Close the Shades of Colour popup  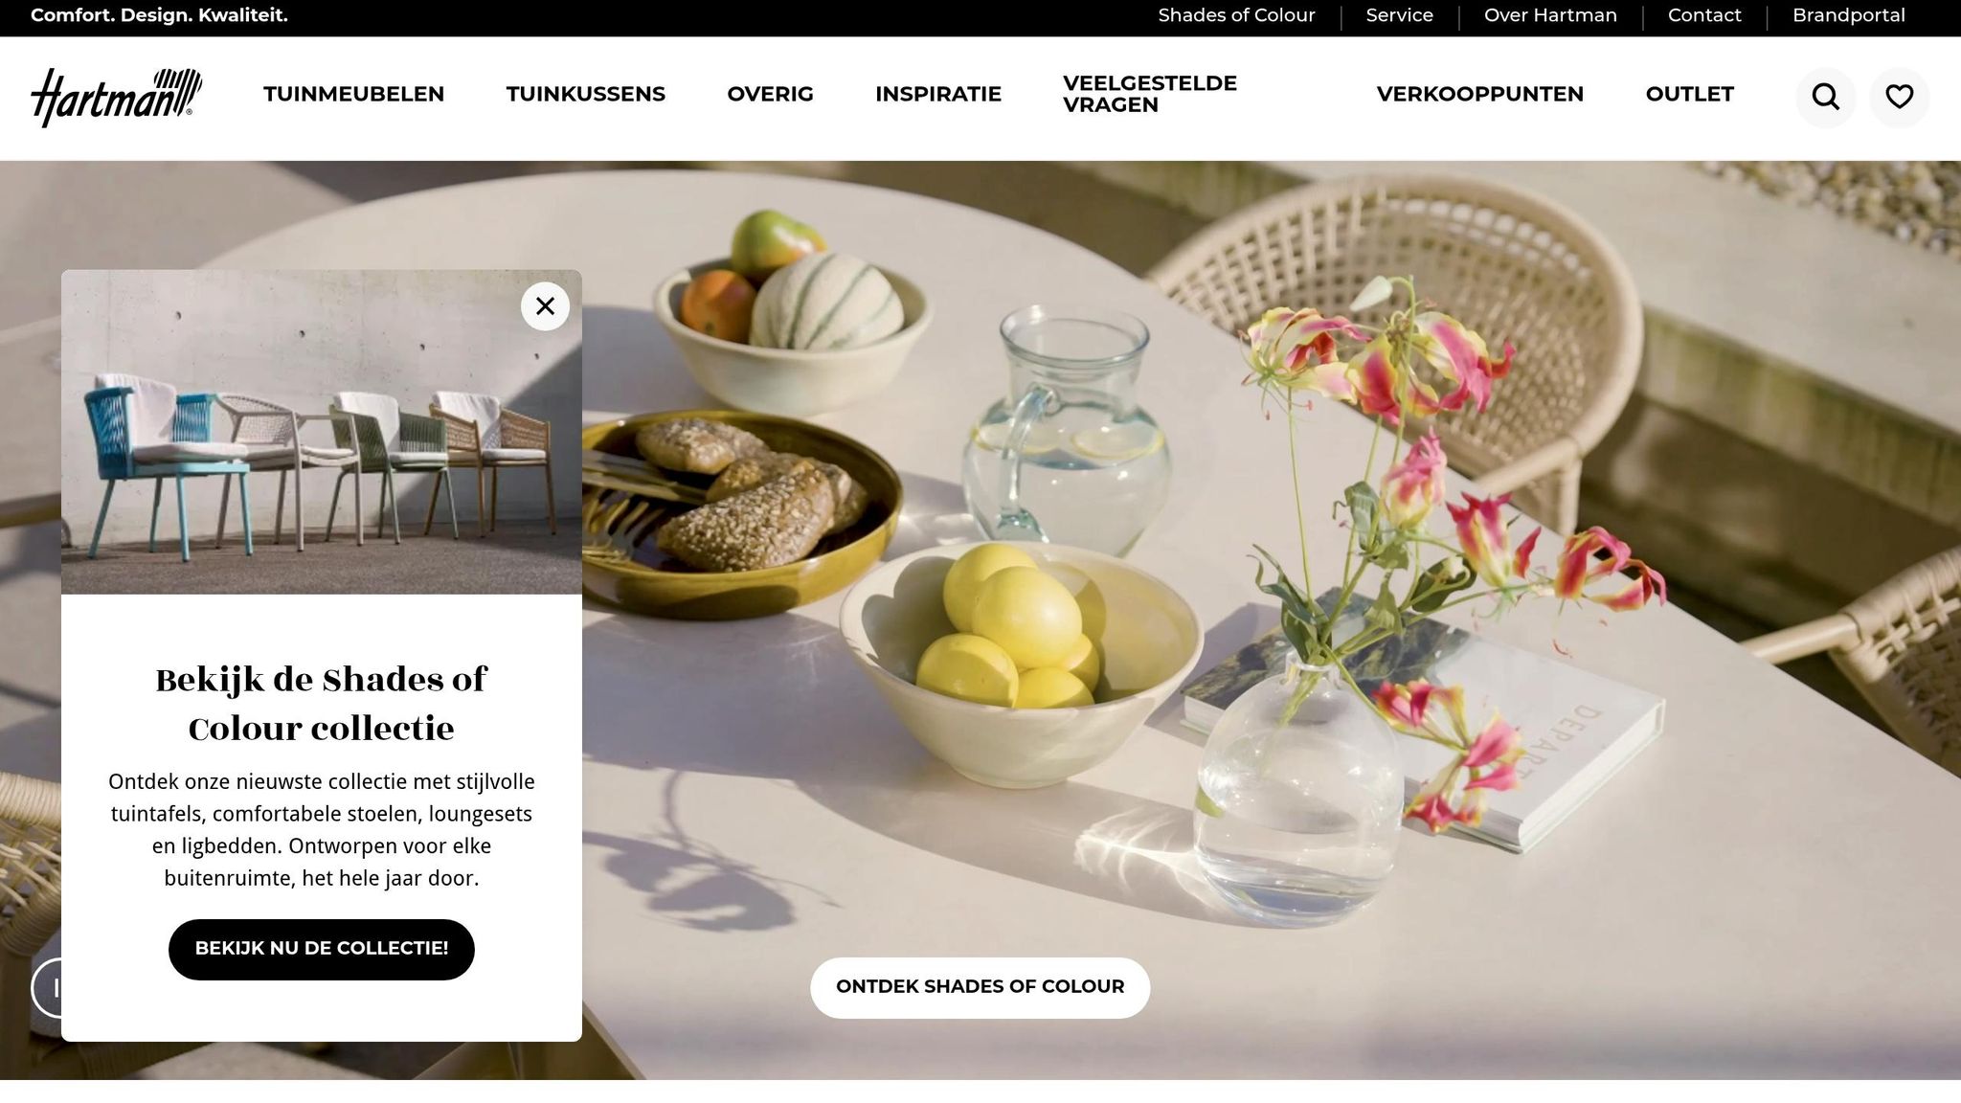[545, 306]
